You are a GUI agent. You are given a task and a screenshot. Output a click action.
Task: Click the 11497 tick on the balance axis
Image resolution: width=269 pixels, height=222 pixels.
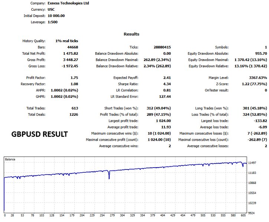point(252,163)
